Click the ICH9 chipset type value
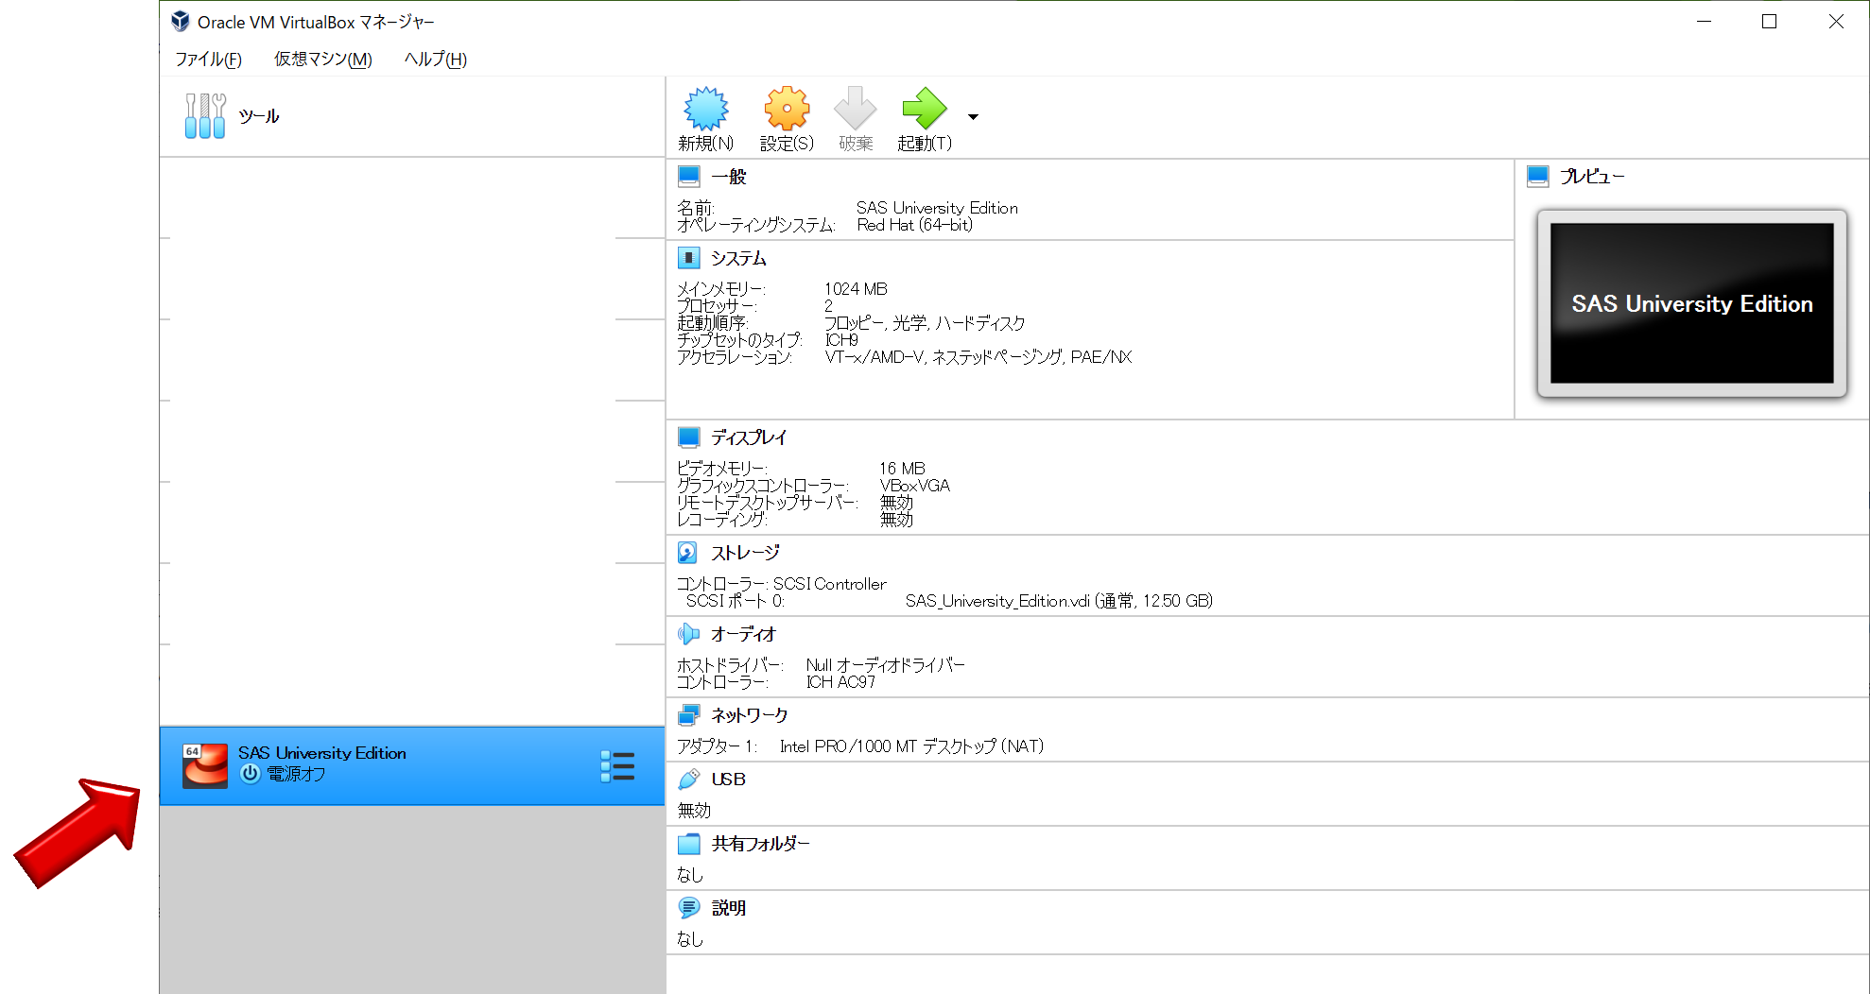This screenshot has height=994, width=1870. pyautogui.click(x=841, y=340)
